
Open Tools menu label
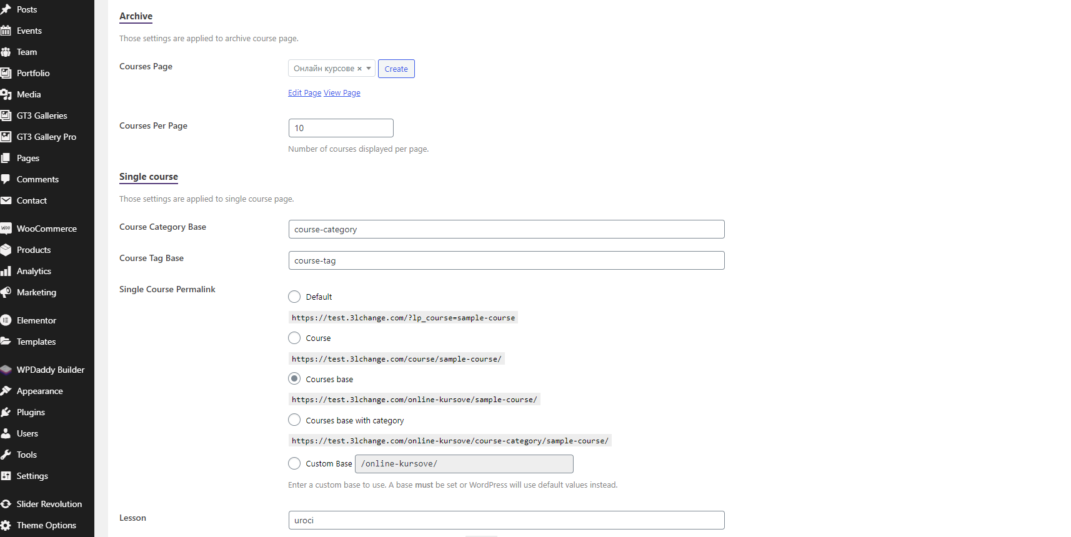[x=27, y=455]
